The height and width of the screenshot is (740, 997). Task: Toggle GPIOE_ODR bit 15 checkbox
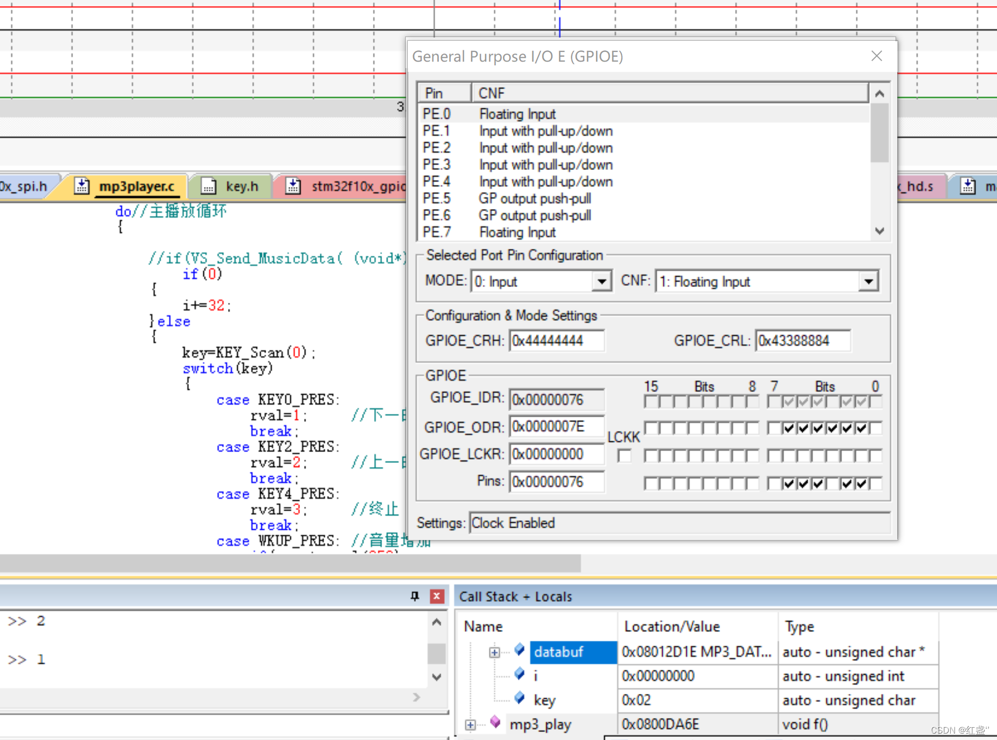click(650, 428)
